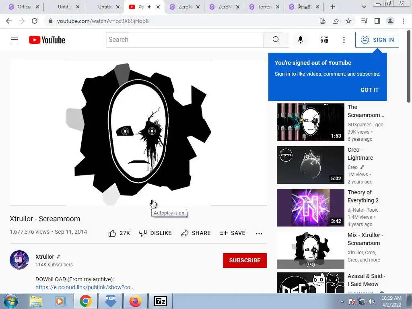Open YouTube settings three-dot menu
Screen dimensions: 412x309
[344, 40]
